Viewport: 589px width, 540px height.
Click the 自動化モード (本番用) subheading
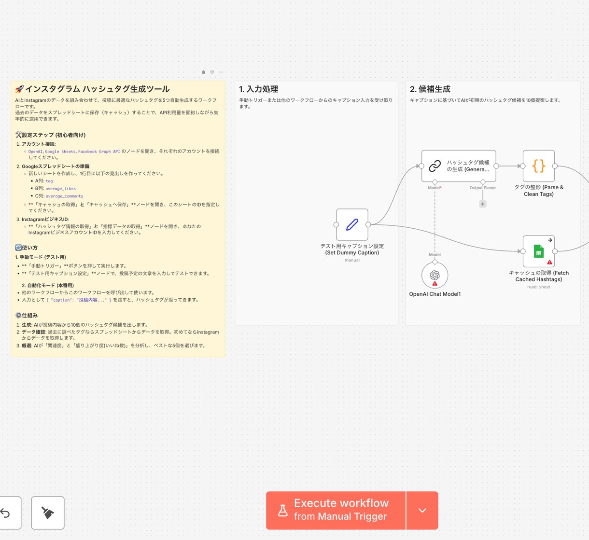pos(48,285)
